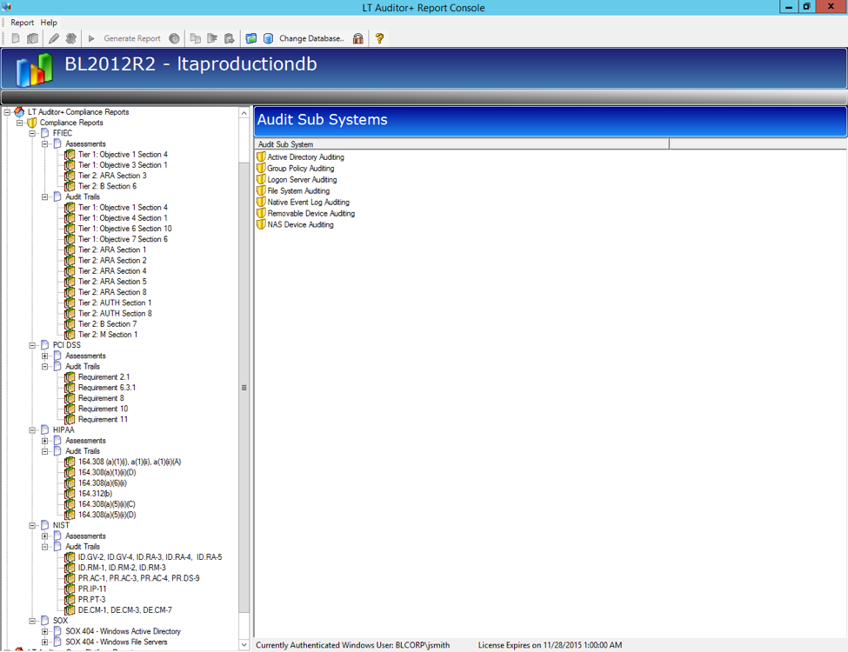This screenshot has width=848, height=652.
Task: Click the grey two-pages copy icon
Action: [x=195, y=38]
